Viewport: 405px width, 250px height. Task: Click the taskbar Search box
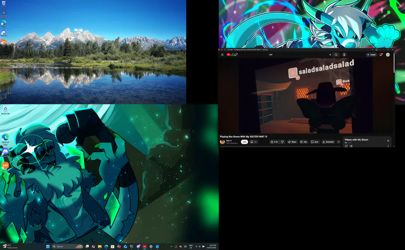click(67, 246)
